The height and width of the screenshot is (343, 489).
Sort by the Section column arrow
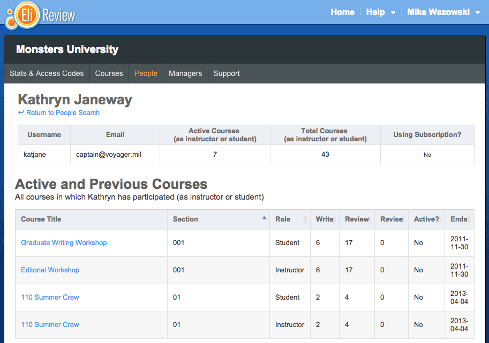pos(264,218)
